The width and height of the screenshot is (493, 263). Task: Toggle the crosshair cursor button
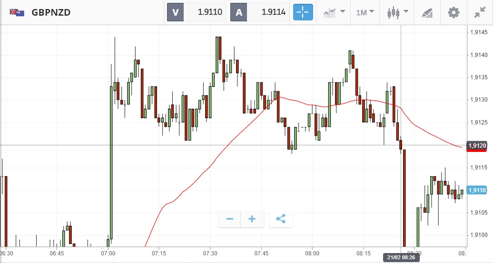(303, 12)
